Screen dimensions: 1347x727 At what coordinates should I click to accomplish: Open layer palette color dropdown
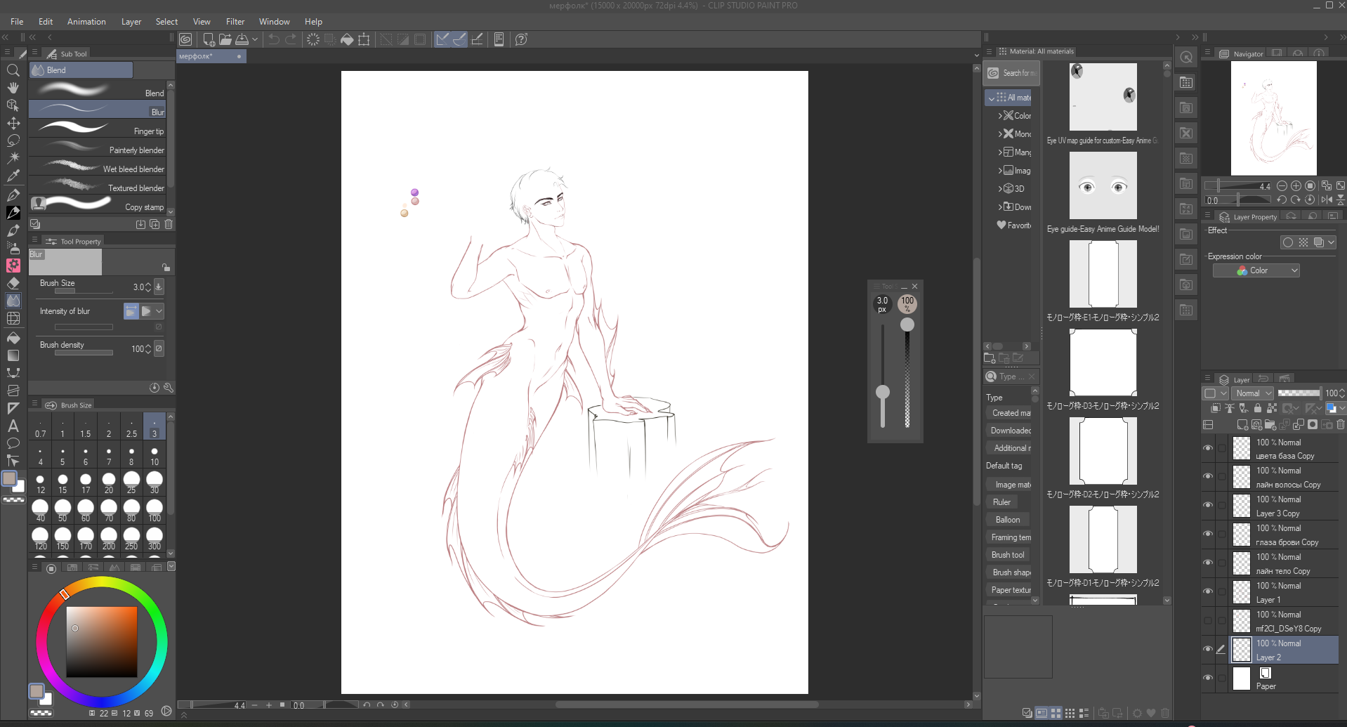pos(1216,393)
